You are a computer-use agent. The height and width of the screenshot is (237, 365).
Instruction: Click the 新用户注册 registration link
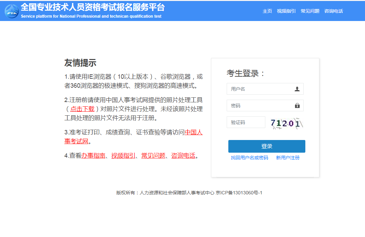click(x=288, y=158)
